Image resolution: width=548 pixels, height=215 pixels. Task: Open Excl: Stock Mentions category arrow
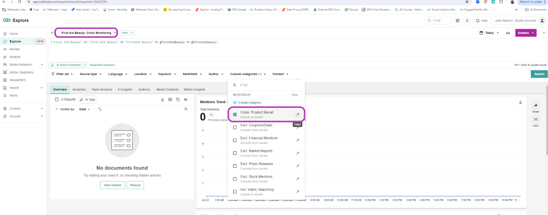click(298, 179)
